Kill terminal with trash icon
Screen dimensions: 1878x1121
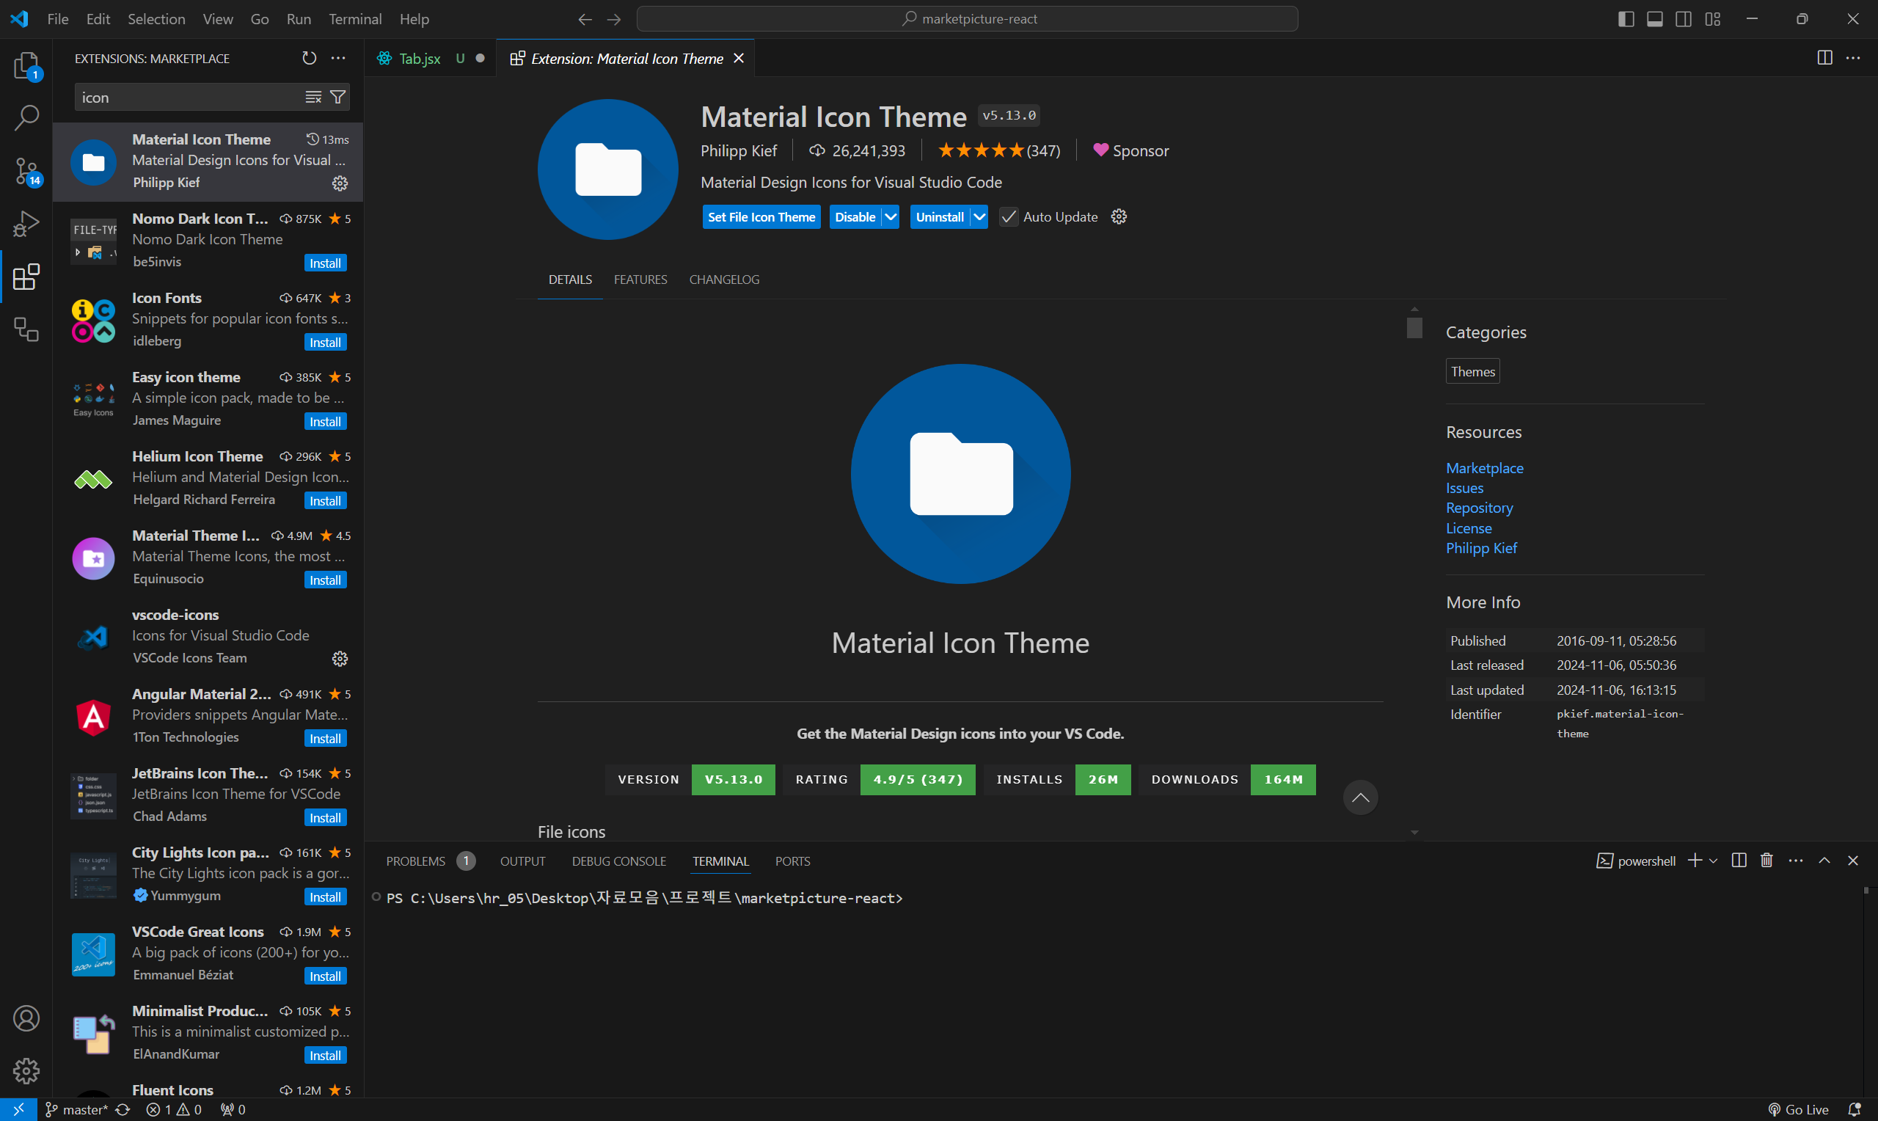[x=1767, y=861]
